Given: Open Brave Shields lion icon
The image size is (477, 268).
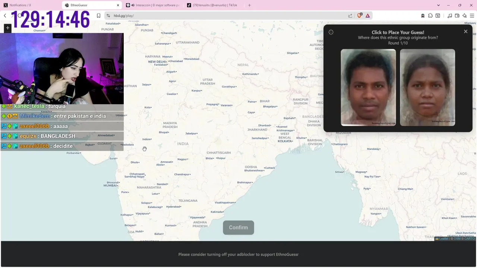Looking at the screenshot, I should (x=360, y=16).
